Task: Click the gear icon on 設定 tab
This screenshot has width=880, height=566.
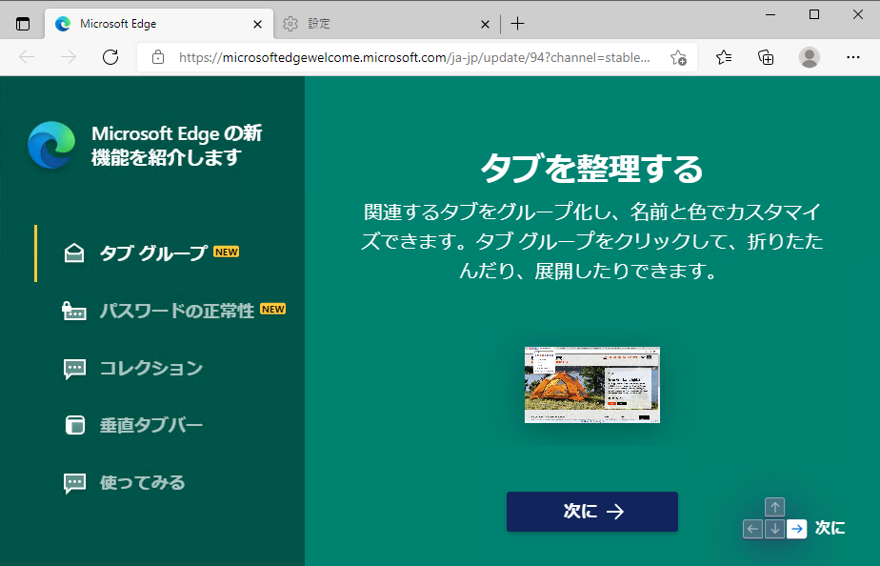Action: coord(290,24)
